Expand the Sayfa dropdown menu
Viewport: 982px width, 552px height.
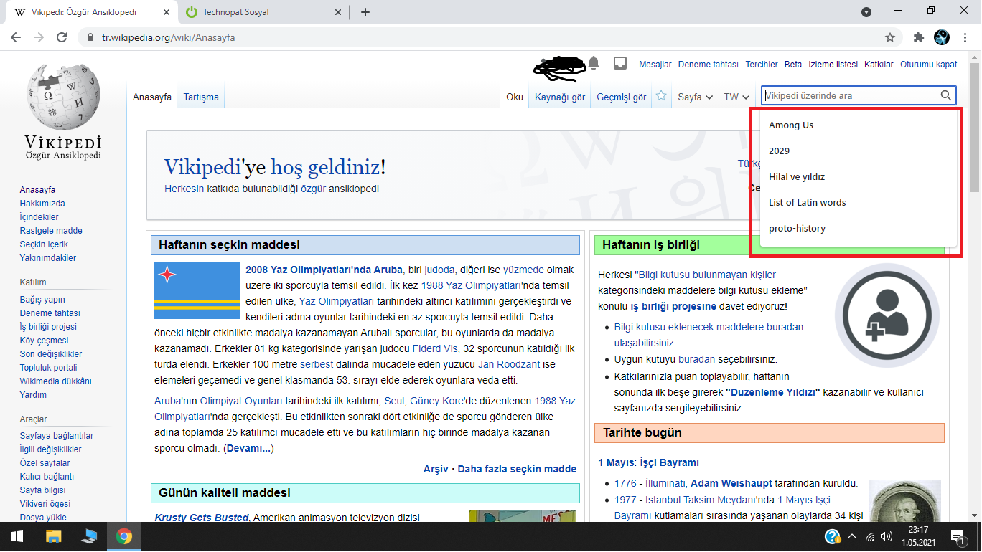(x=696, y=97)
